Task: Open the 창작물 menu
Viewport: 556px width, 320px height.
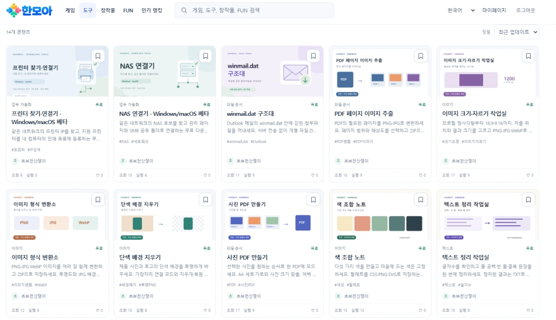Action: (107, 10)
